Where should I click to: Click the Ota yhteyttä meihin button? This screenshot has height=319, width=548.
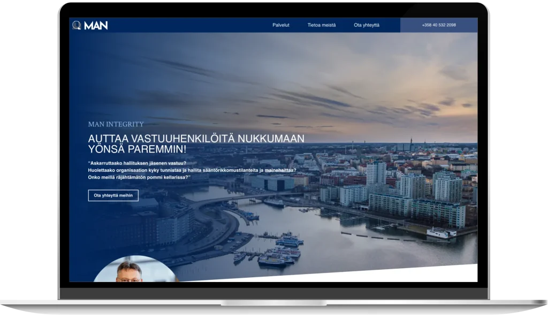point(113,195)
